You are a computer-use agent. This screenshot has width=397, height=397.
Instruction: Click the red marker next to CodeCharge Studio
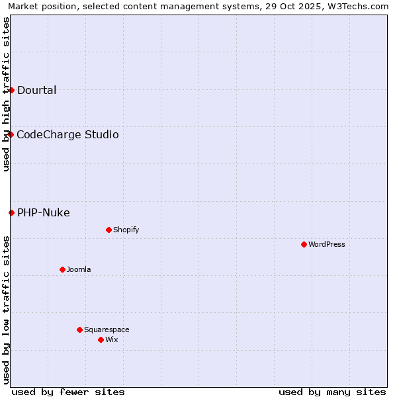[11, 134]
